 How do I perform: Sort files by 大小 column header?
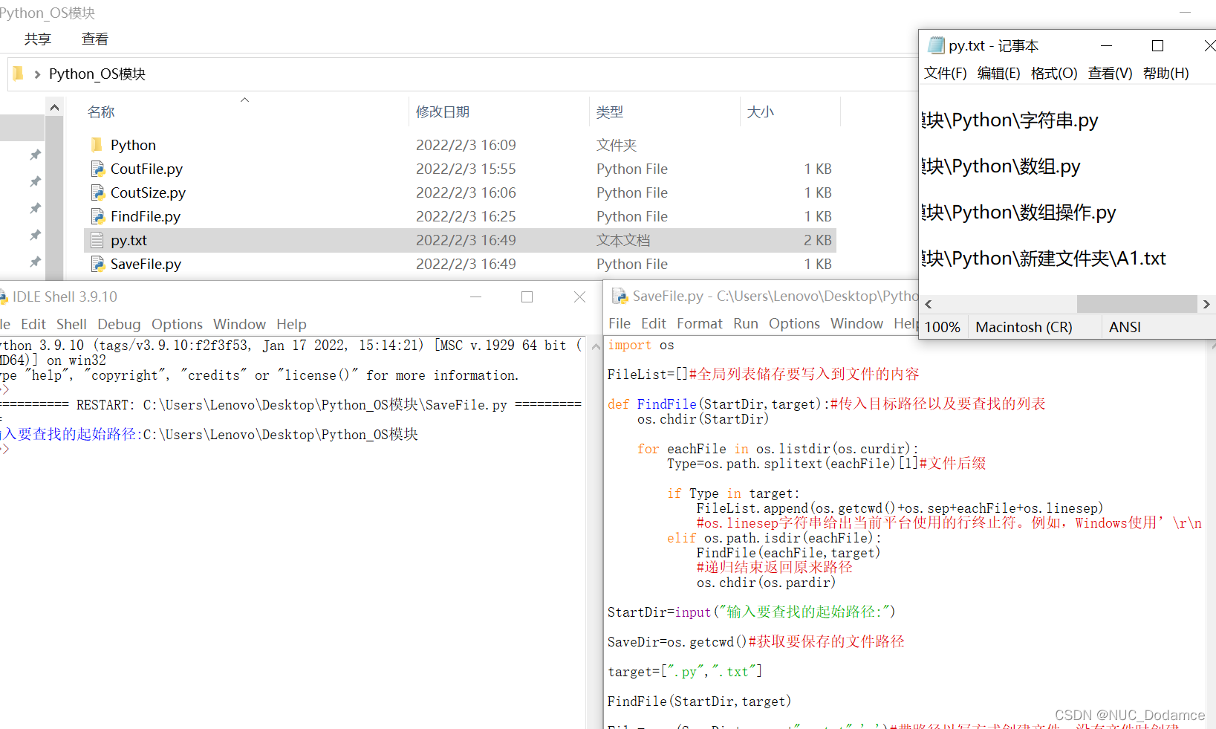coord(761,112)
